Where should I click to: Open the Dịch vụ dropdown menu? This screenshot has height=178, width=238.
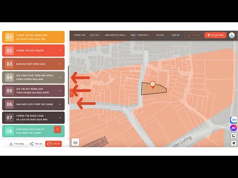tap(95, 35)
